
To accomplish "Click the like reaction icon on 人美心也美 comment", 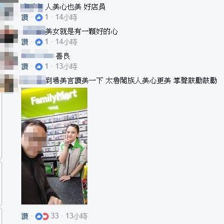I will coord(39,18).
